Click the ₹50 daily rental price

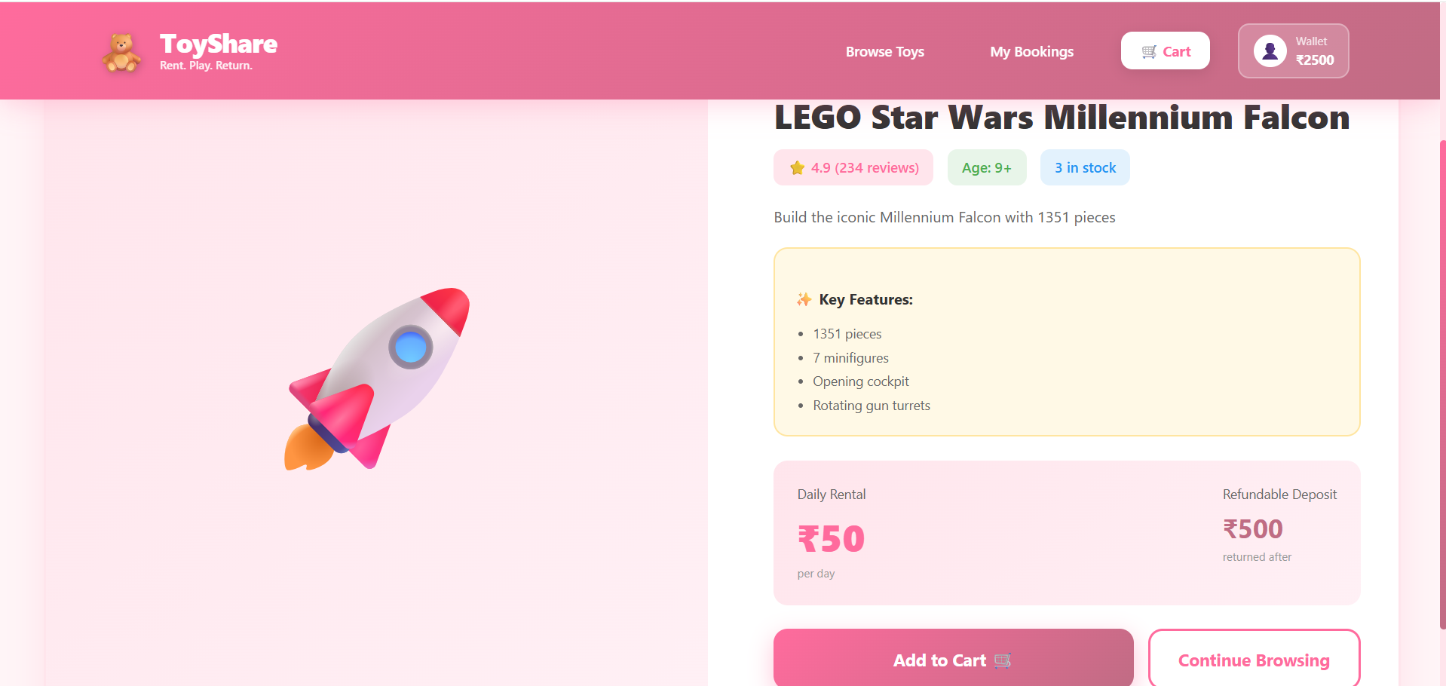831,539
